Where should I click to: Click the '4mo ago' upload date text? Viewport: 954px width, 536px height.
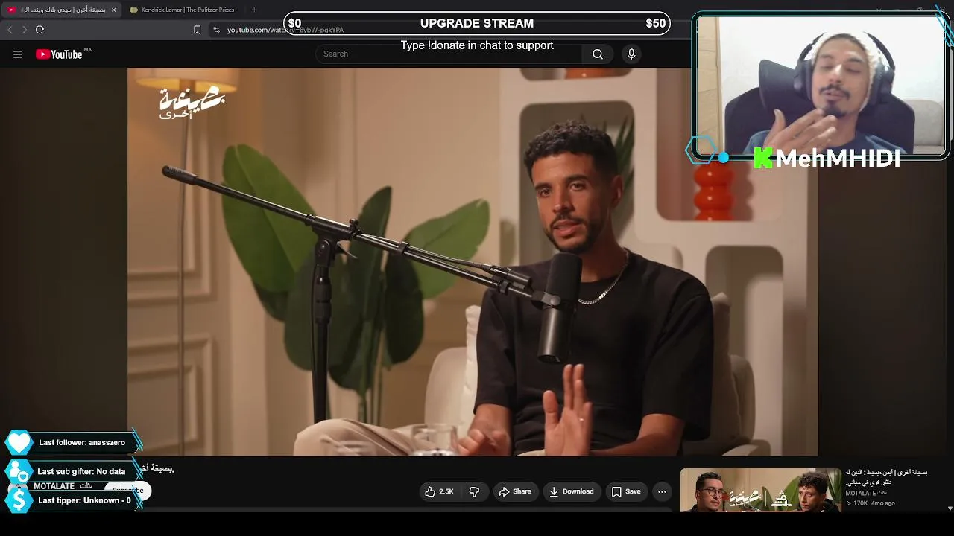tap(882, 503)
